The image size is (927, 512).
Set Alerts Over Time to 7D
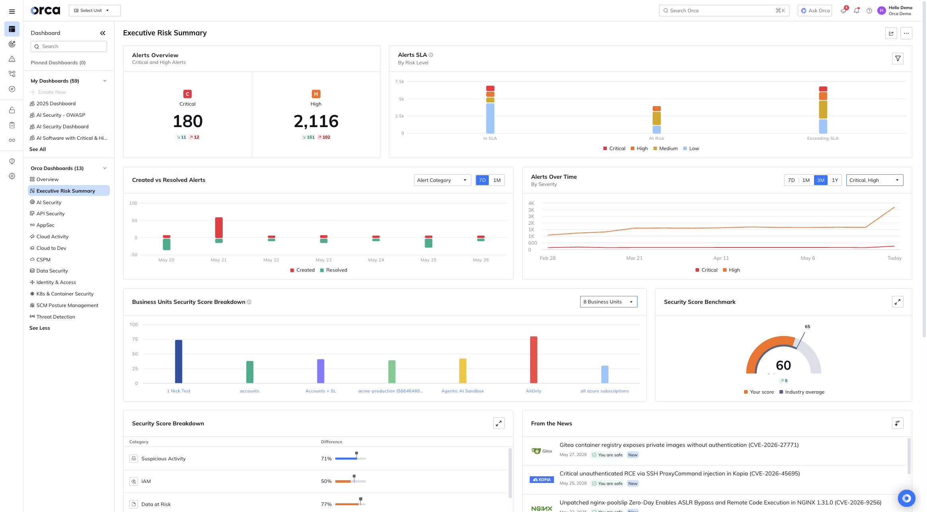(x=791, y=180)
